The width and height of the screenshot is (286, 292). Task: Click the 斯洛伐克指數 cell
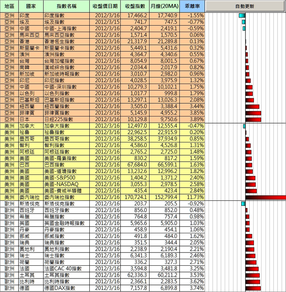click(66, 204)
